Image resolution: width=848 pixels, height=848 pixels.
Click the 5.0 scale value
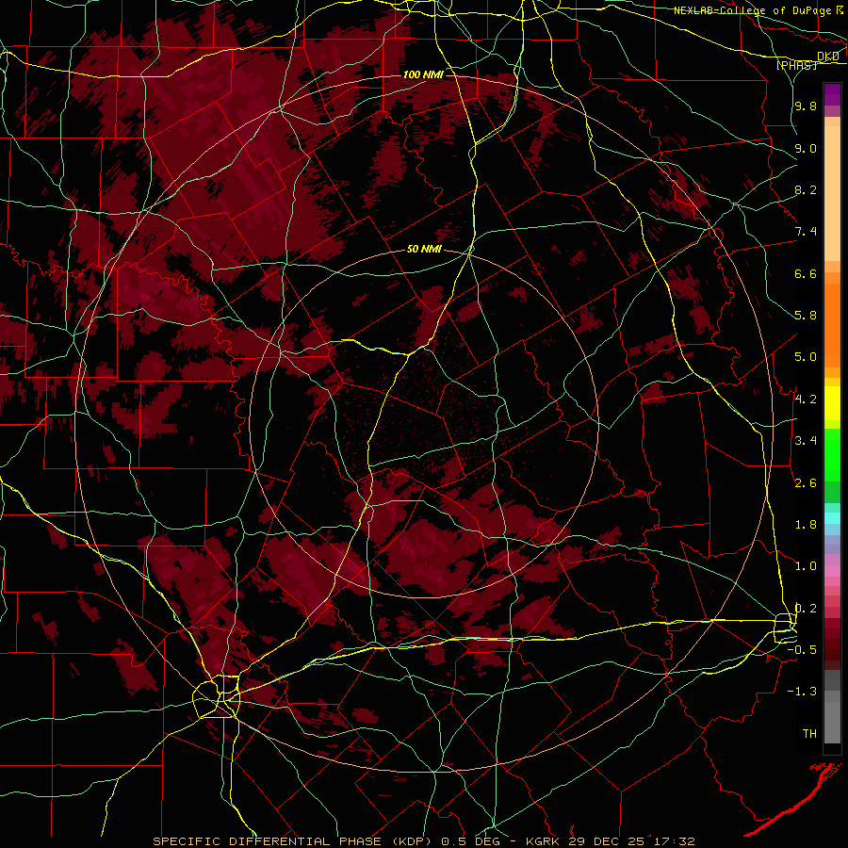pos(806,357)
